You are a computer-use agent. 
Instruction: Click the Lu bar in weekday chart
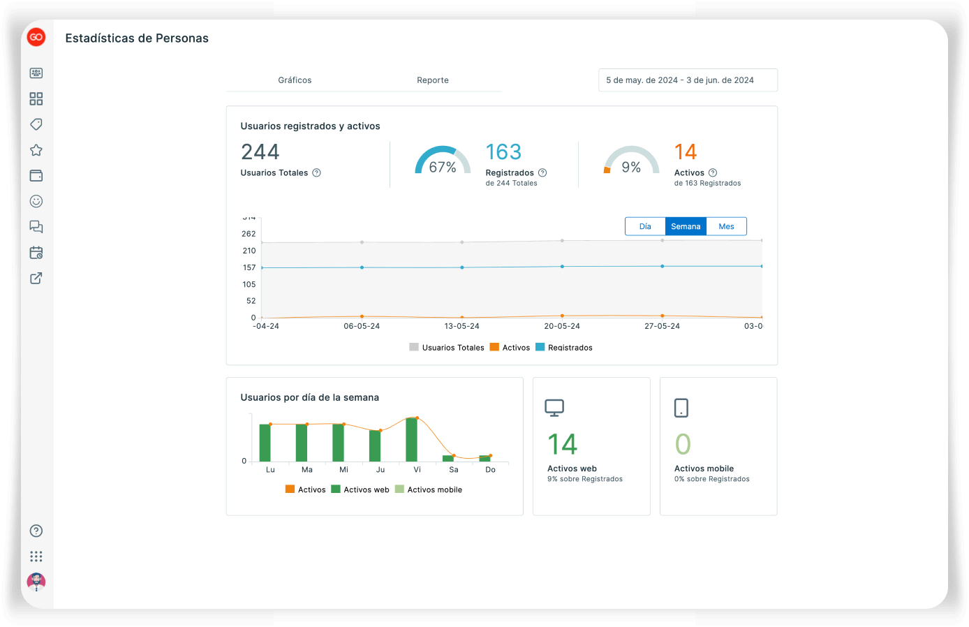[x=265, y=443]
